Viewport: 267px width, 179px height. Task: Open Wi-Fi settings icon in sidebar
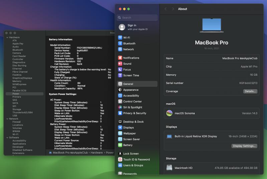coord(120,38)
